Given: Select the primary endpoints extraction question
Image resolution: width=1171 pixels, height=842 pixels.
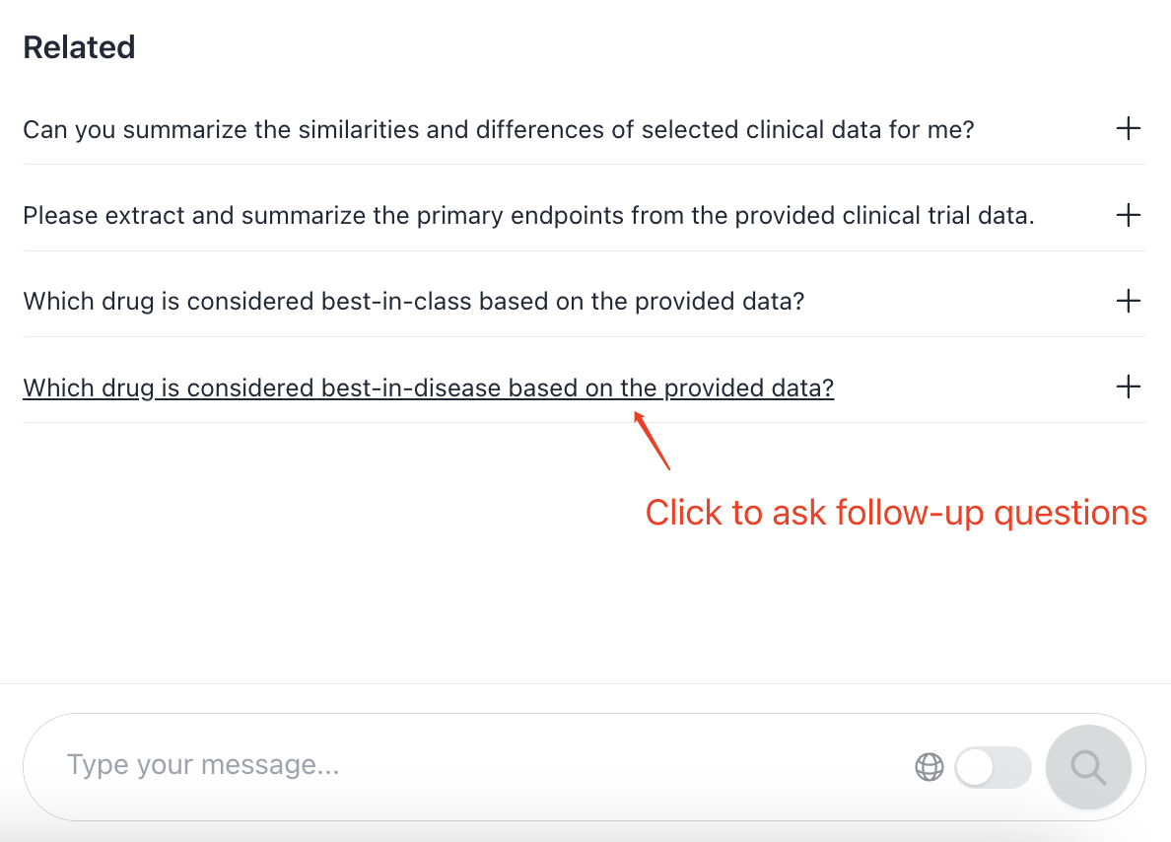Looking at the screenshot, I should click(528, 216).
